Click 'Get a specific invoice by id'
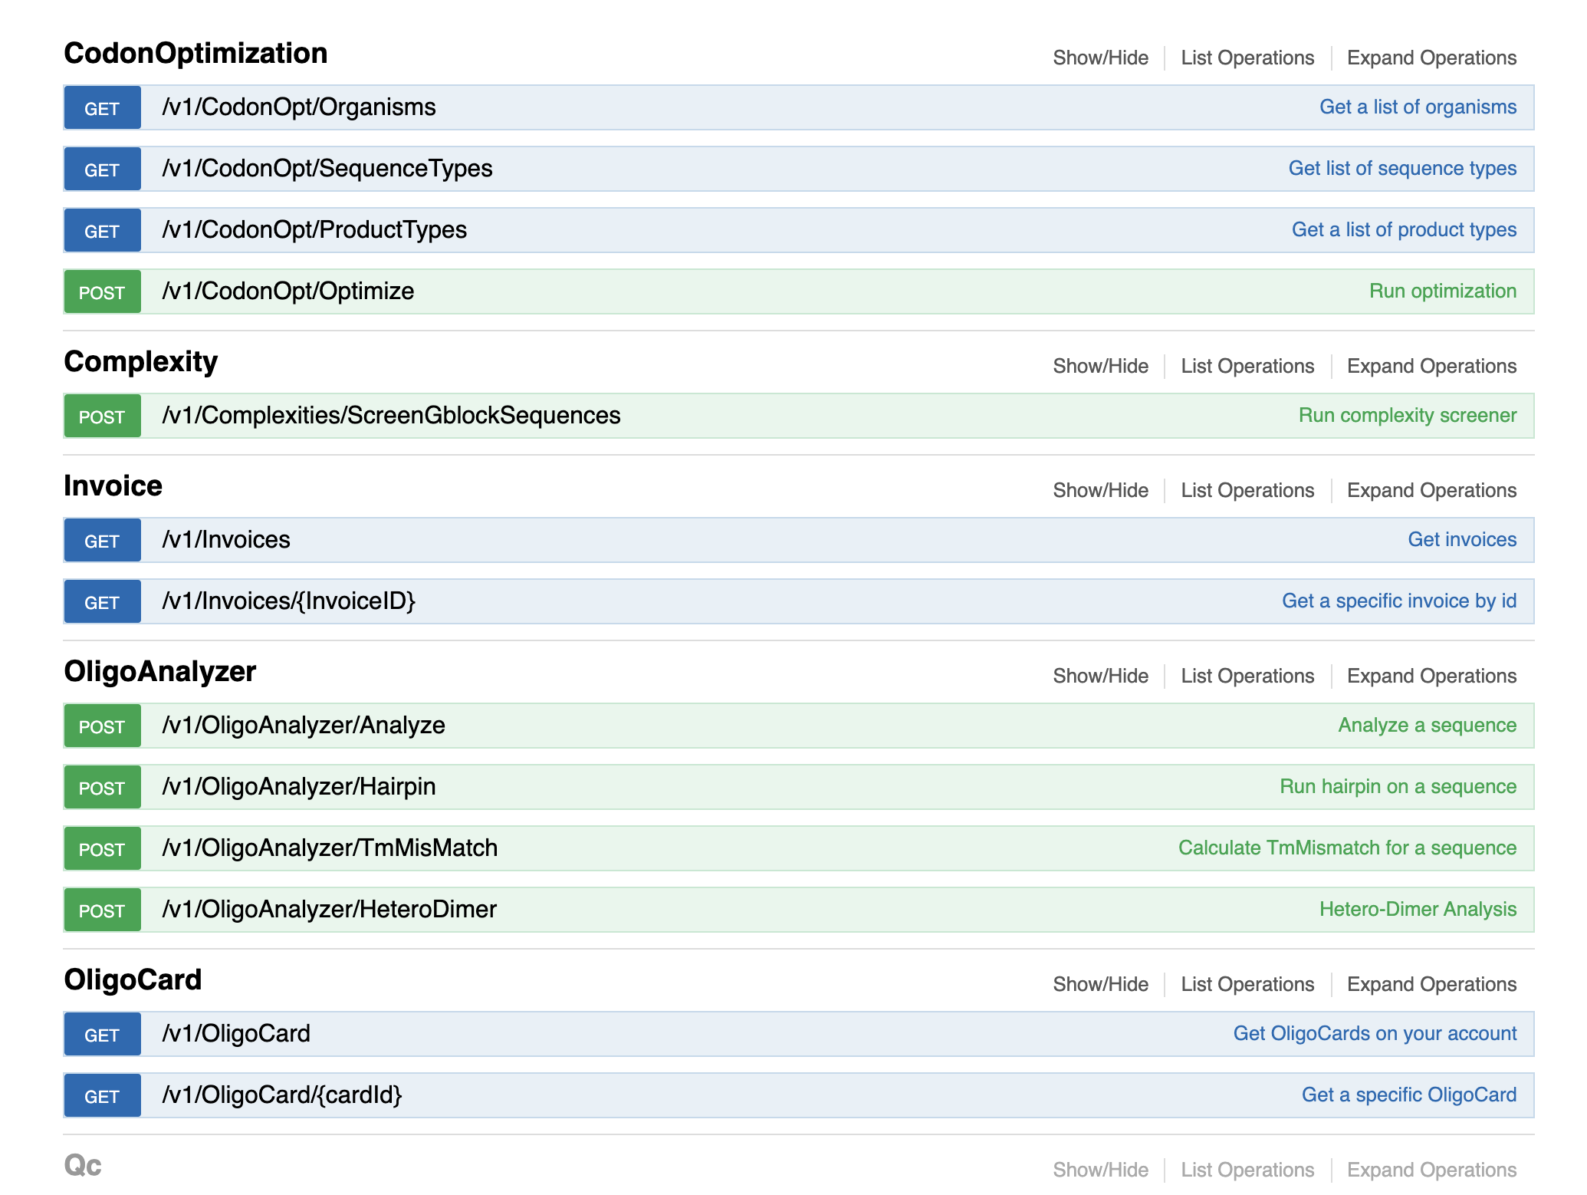 (1399, 601)
